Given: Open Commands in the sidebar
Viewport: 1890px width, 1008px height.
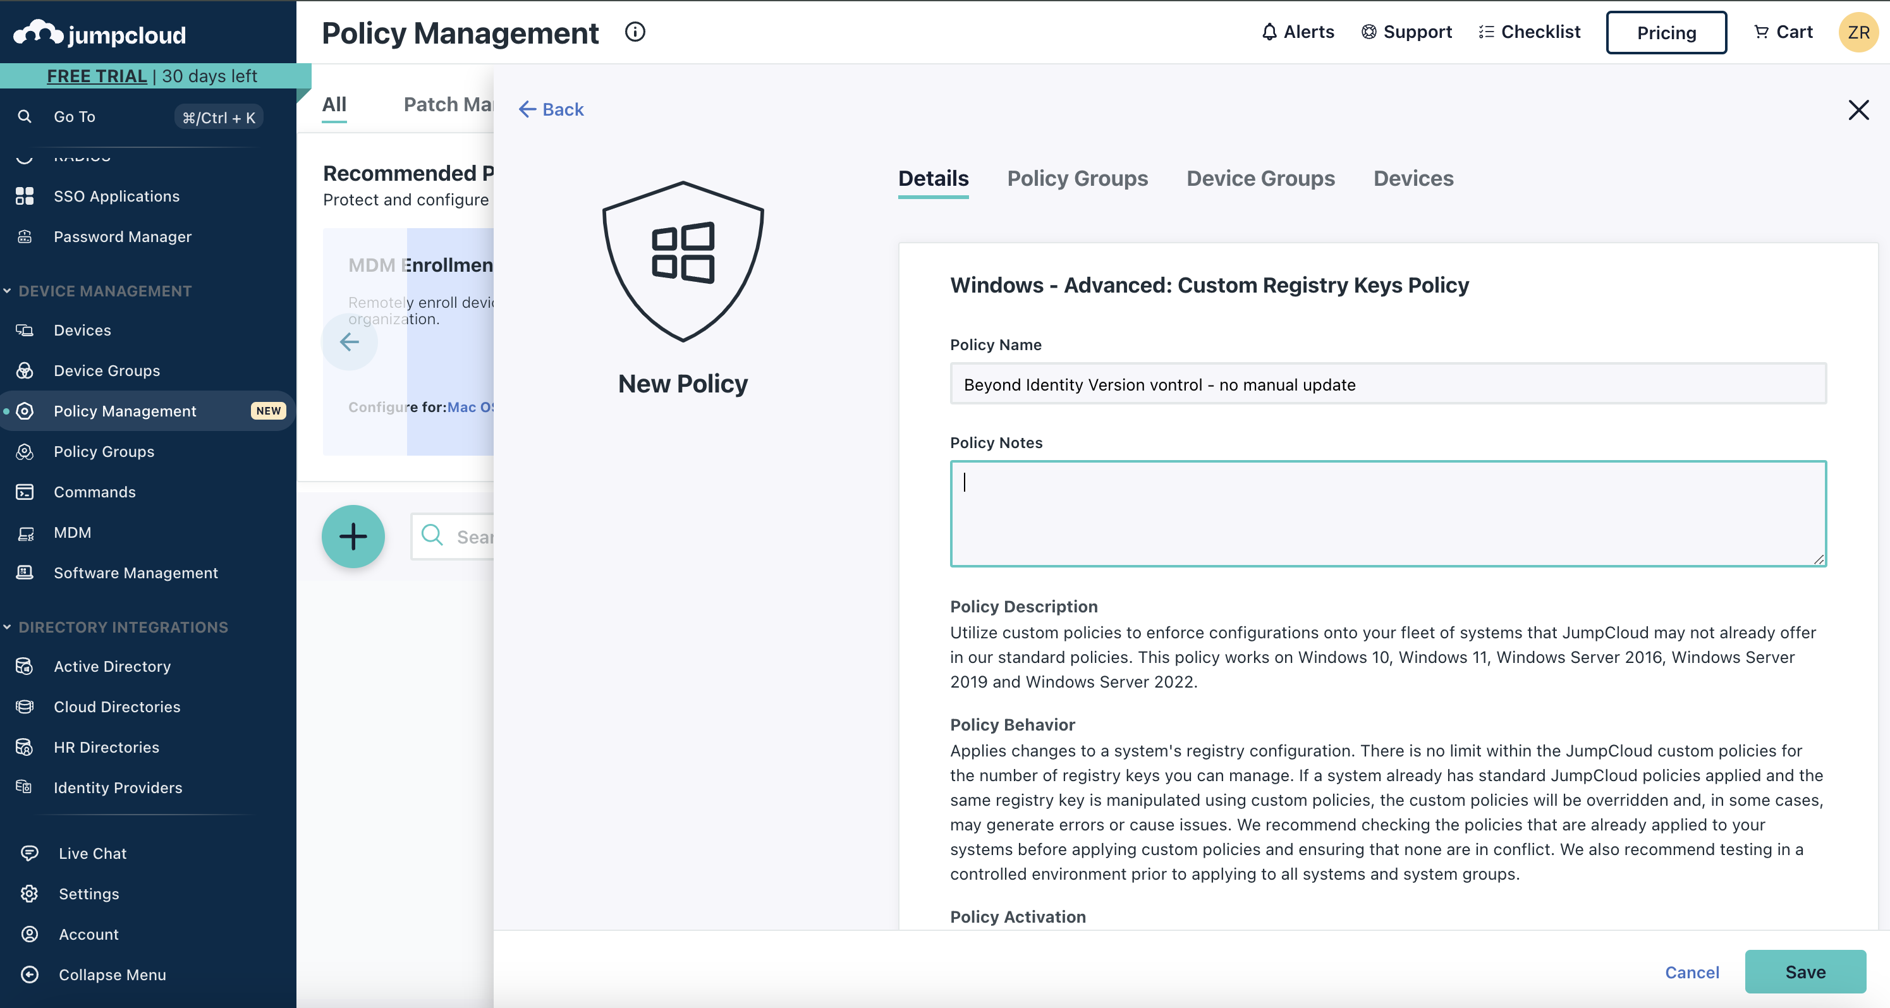Looking at the screenshot, I should click(95, 492).
